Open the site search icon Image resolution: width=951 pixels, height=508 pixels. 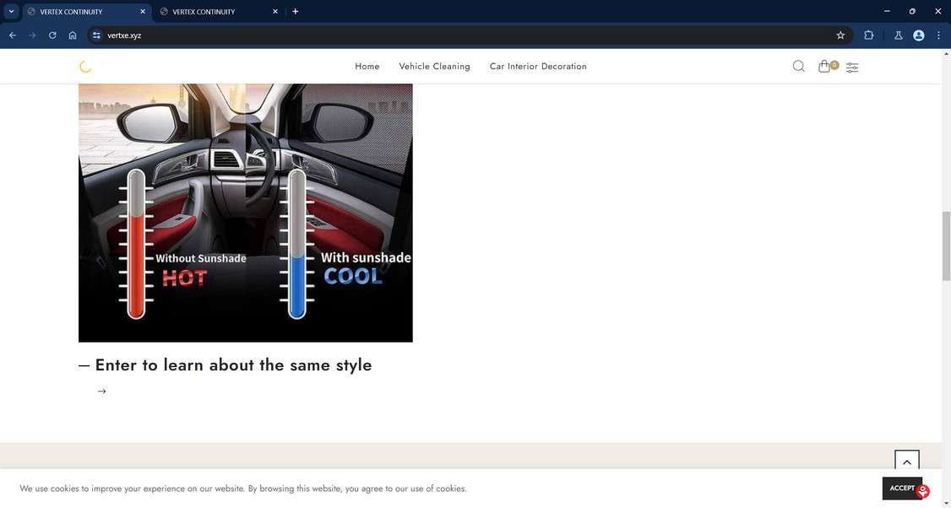pyautogui.click(x=799, y=66)
